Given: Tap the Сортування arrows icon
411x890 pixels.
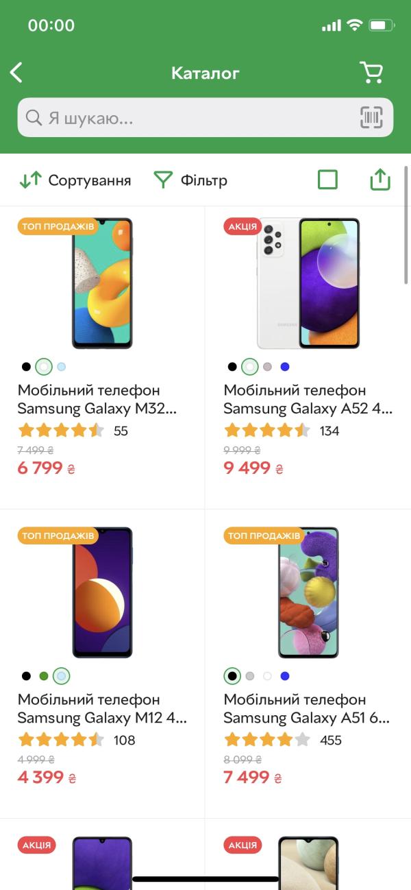Looking at the screenshot, I should [31, 180].
